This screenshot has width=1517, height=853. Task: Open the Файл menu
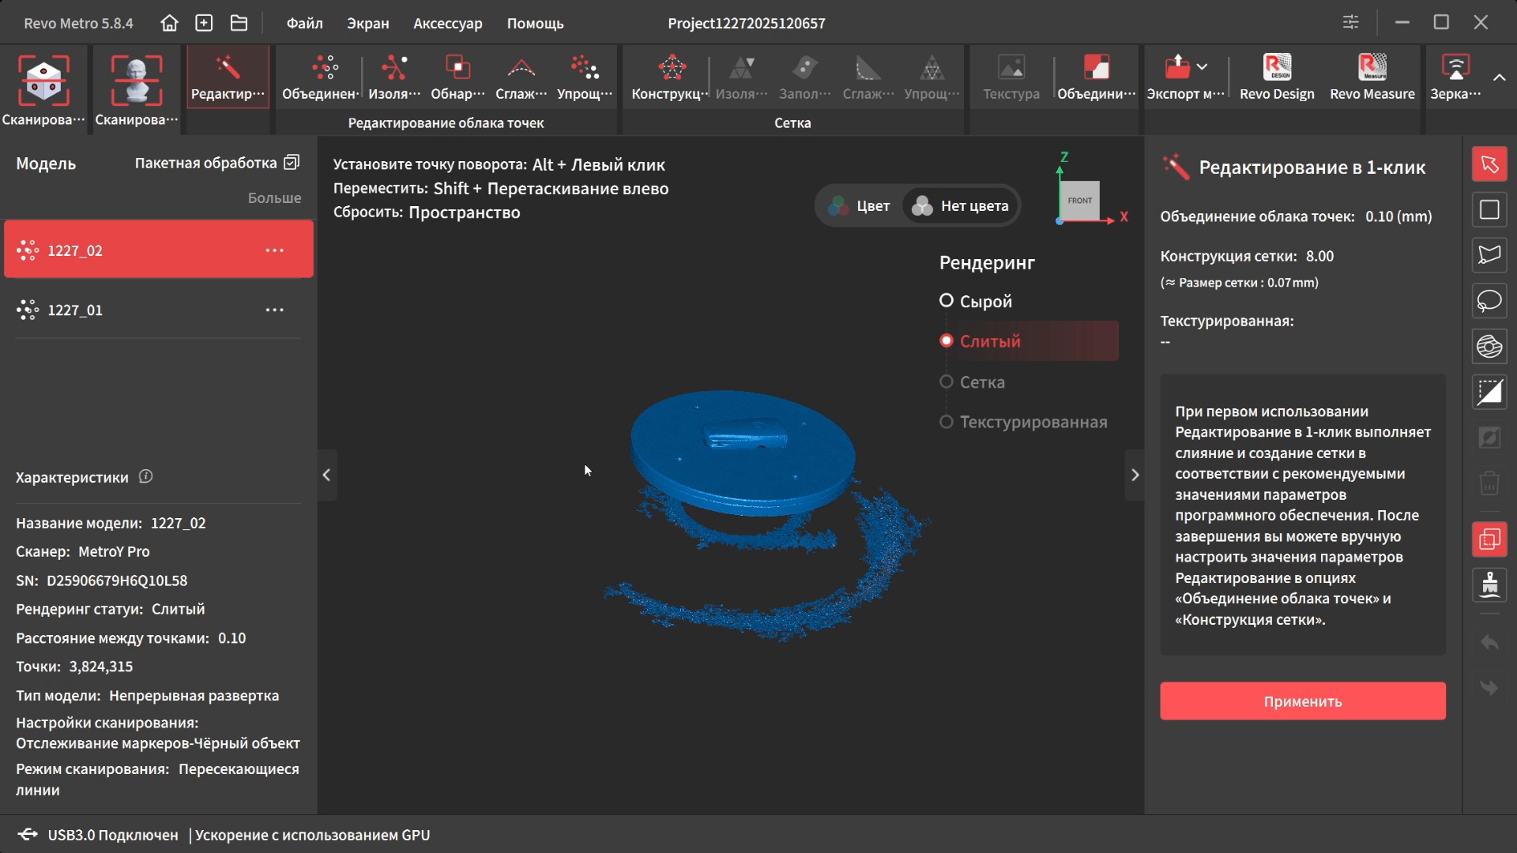point(304,23)
